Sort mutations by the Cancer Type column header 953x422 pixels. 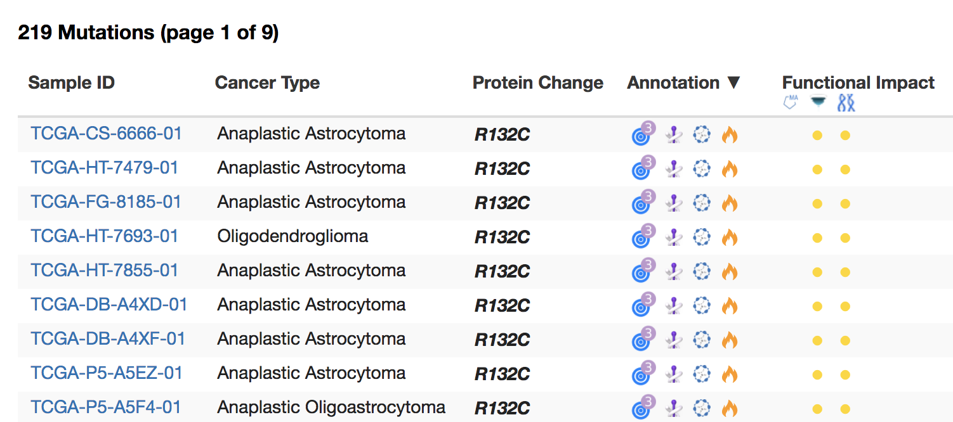pos(267,82)
